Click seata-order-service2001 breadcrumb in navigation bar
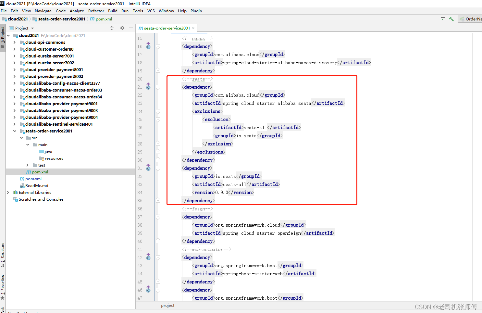Screen dimensions: 482x313 59,19
